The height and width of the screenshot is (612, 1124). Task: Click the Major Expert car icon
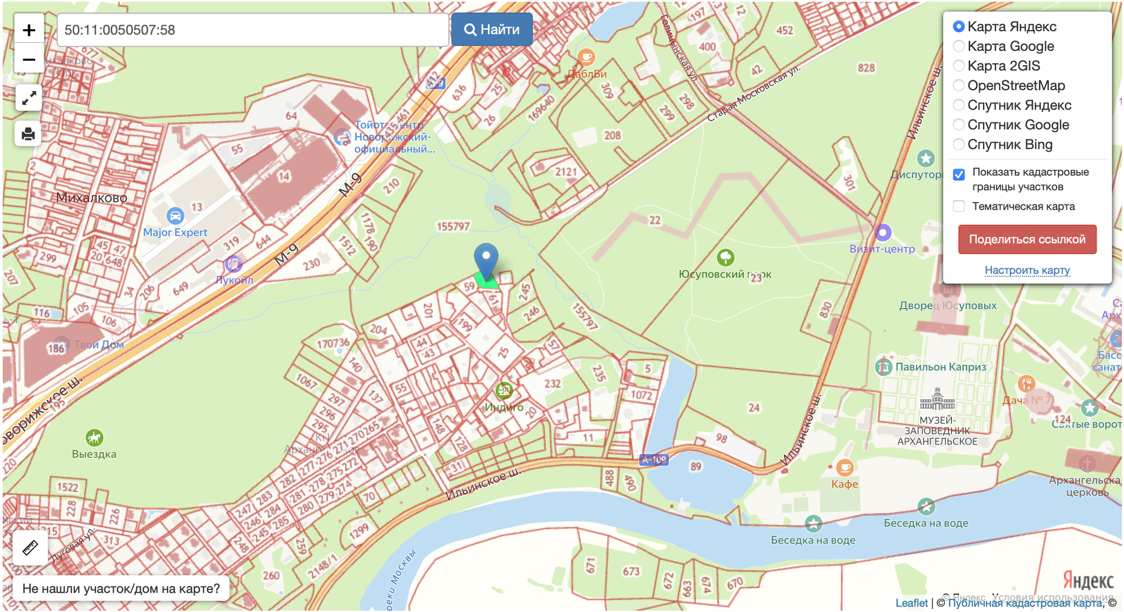point(175,216)
